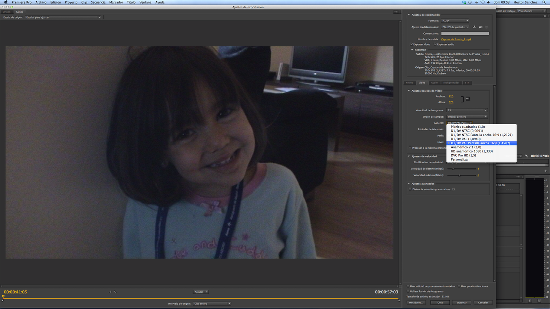Screen dimensions: 550x309
Task: Open Velocidad de fotograma dropdown
Action: [467, 111]
